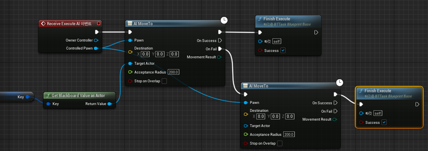The width and height of the screenshot is (428, 151).
Task: Click the connected Target Actor pin of first AI MoveTo
Action: pyautogui.click(x=130, y=64)
